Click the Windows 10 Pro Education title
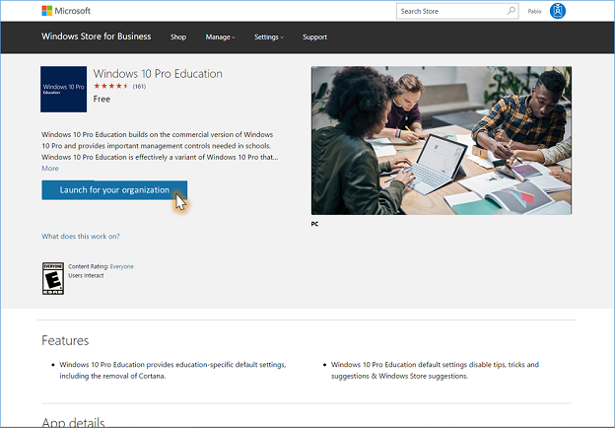The height and width of the screenshot is (428, 615). click(x=158, y=74)
